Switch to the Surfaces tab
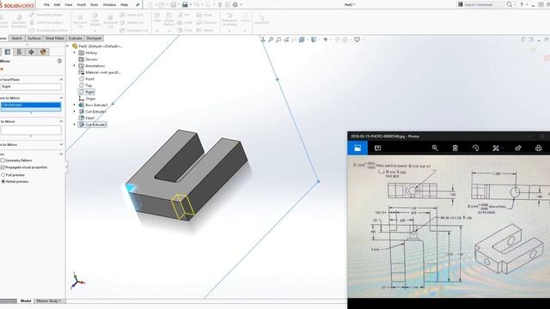The height and width of the screenshot is (309, 550). (34, 38)
